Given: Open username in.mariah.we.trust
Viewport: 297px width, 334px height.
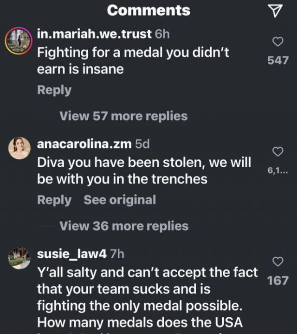Looking at the screenshot, I should [94, 34].
